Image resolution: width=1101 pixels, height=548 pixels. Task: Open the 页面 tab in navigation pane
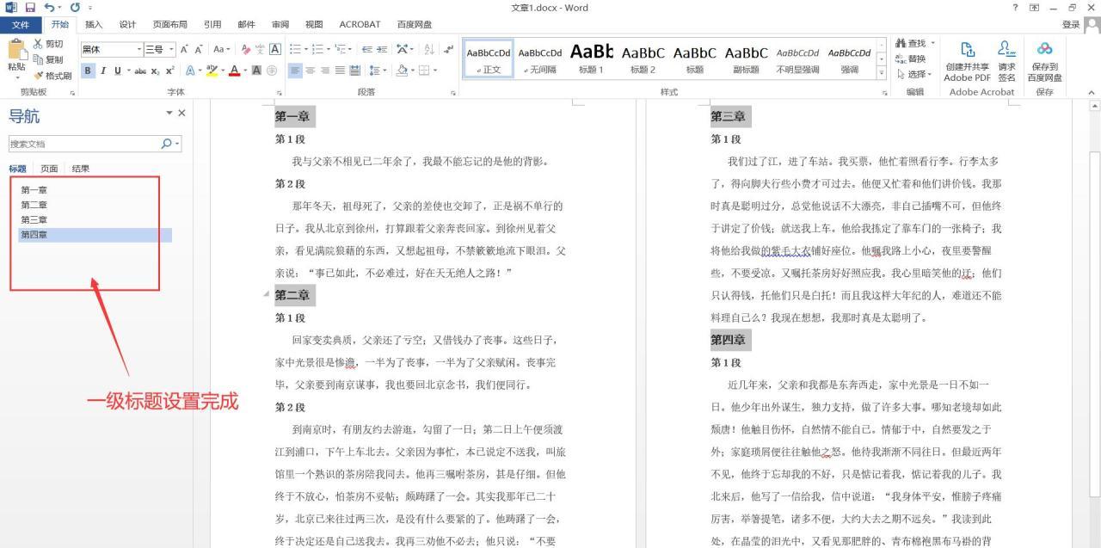50,169
